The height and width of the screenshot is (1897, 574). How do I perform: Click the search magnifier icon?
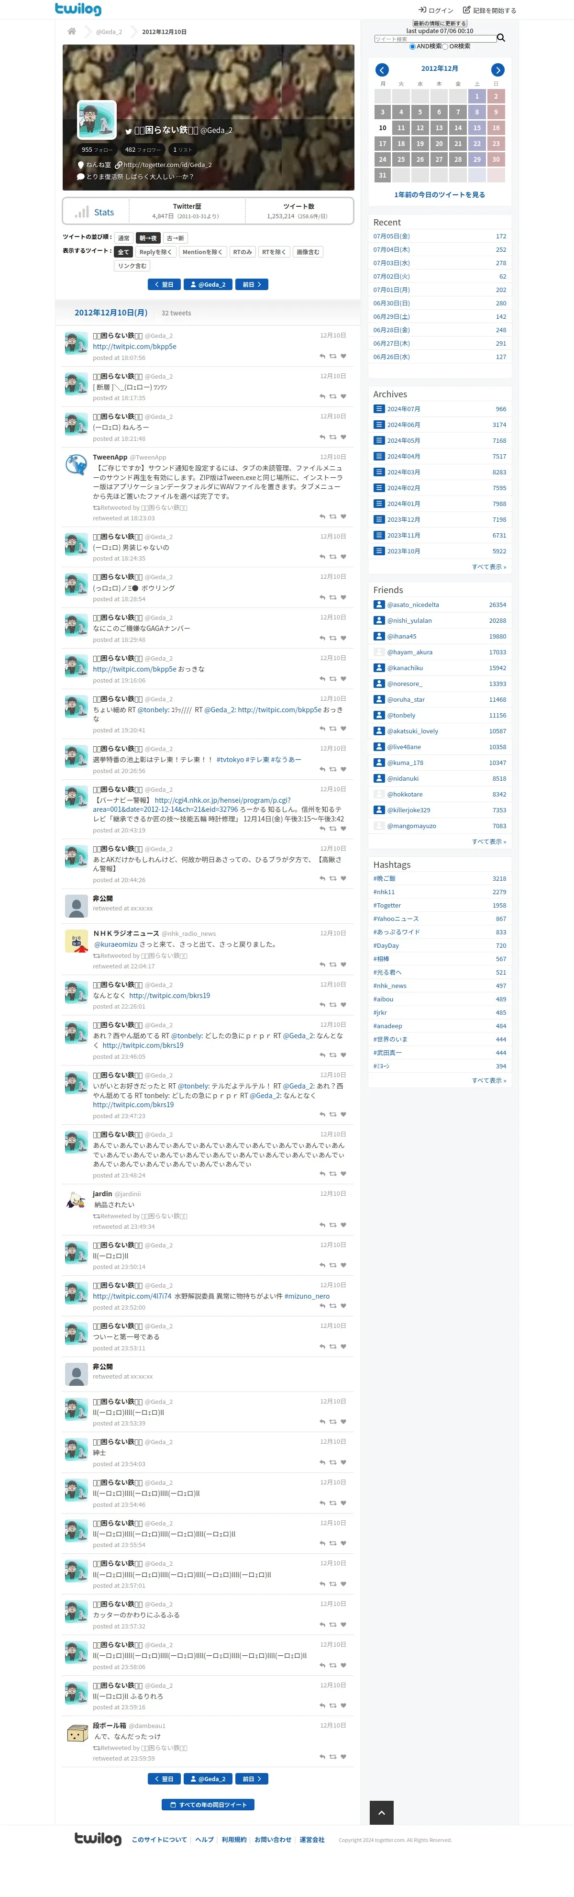pyautogui.click(x=500, y=37)
